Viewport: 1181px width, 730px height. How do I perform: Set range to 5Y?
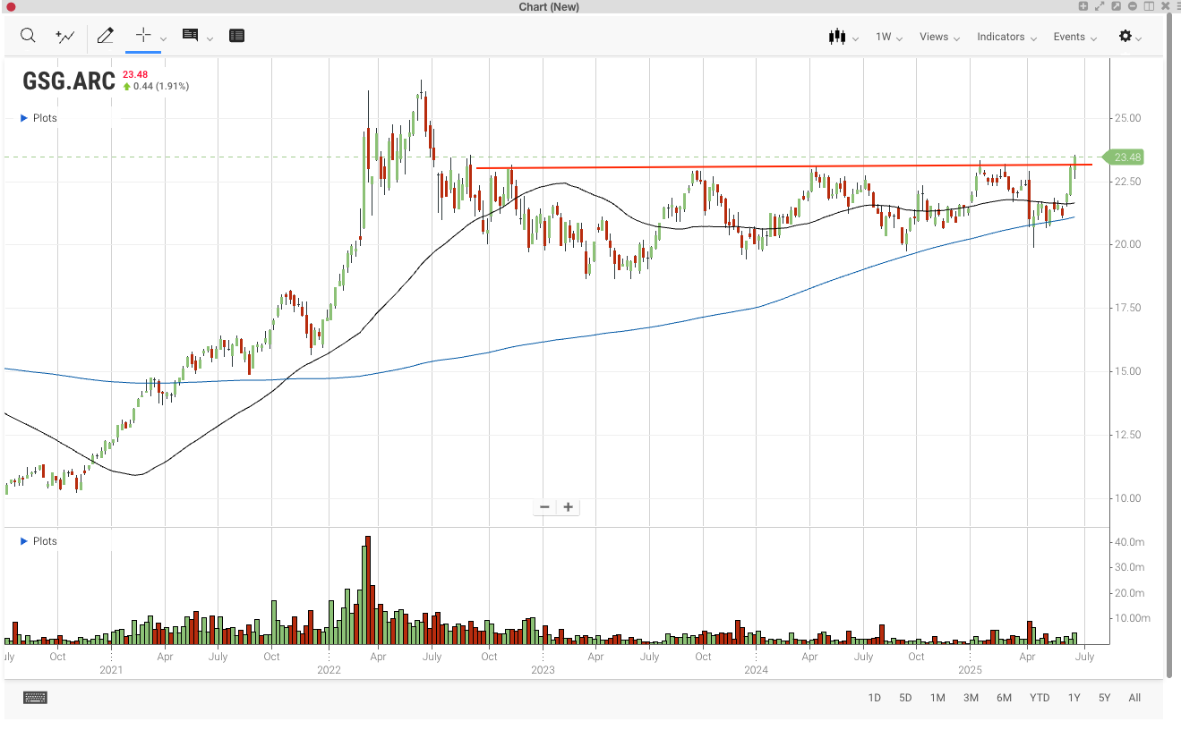[x=1104, y=698]
